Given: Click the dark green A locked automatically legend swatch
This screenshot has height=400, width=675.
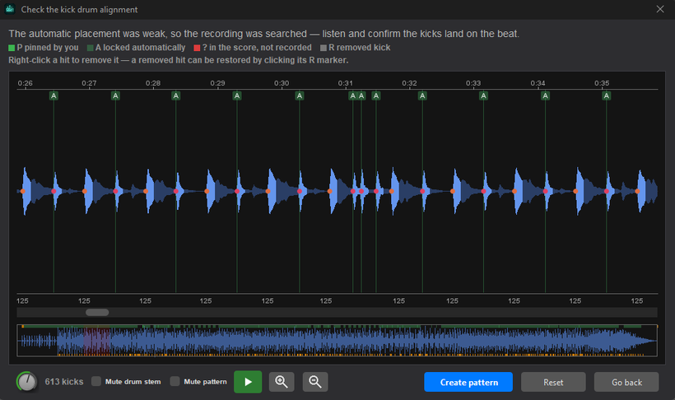Looking at the screenshot, I should pos(90,48).
